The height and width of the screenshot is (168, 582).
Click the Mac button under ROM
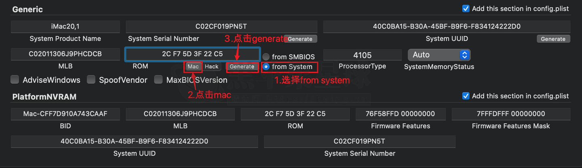pos(193,67)
